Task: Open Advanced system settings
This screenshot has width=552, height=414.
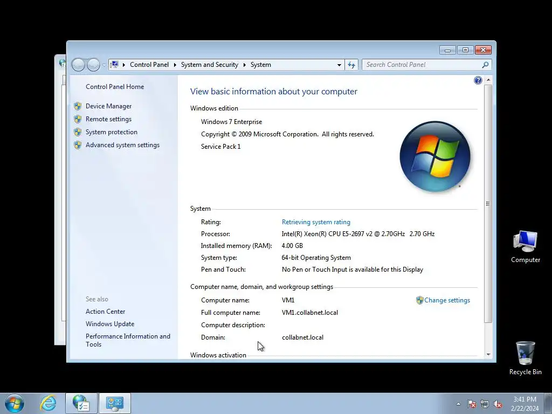Action: (x=122, y=145)
